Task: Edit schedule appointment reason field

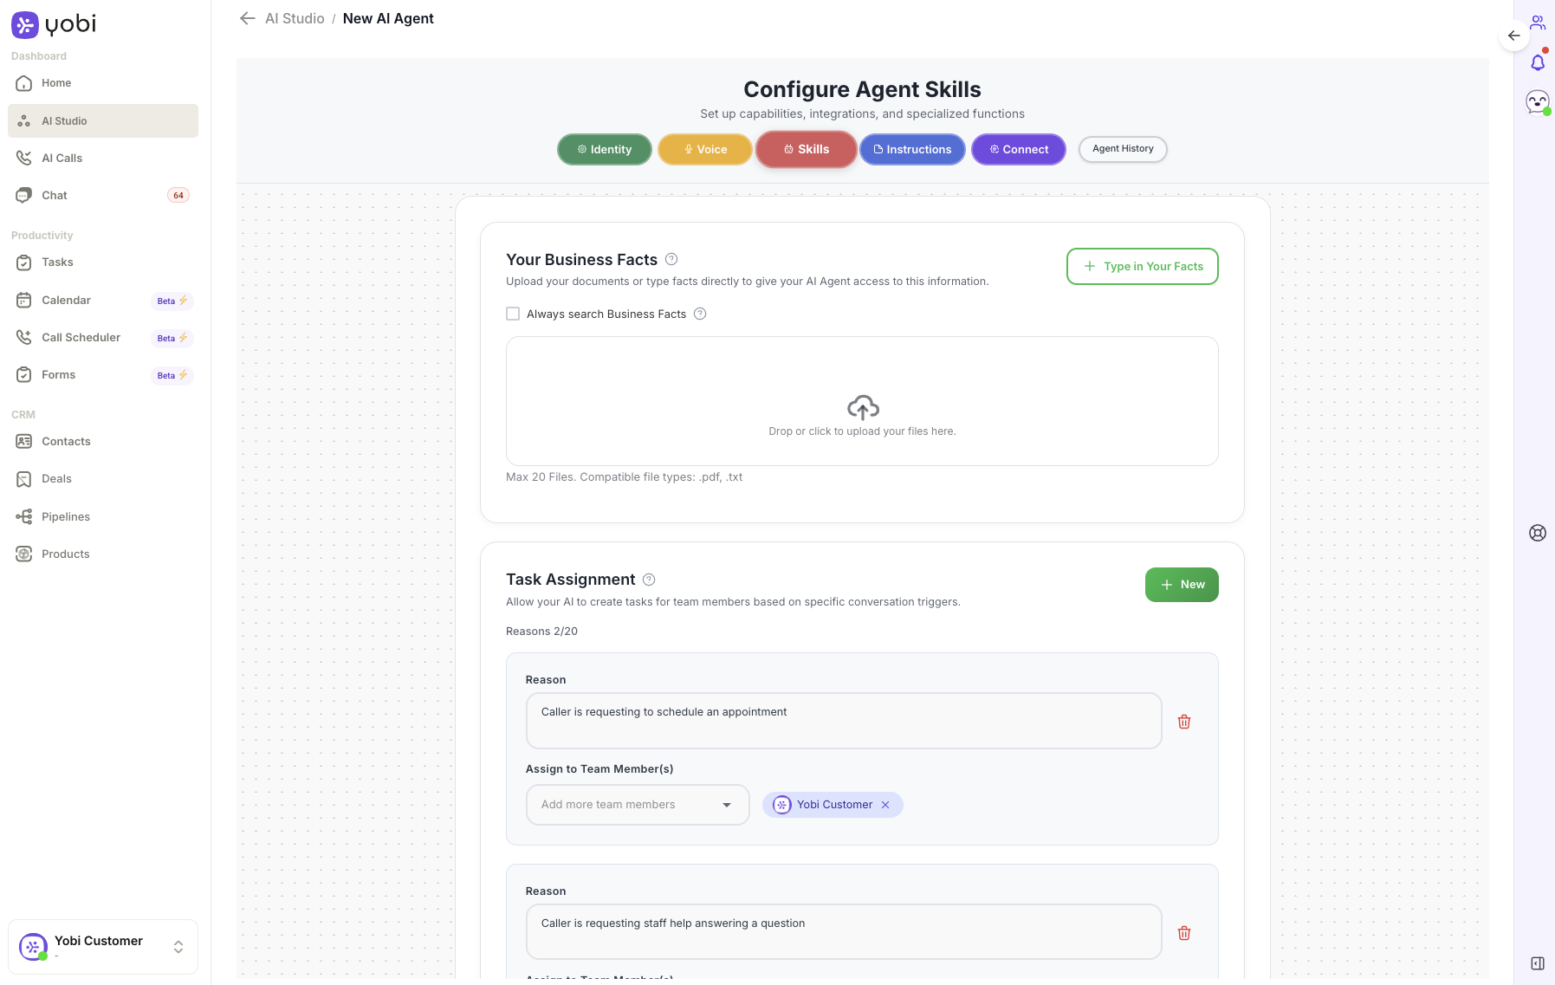Action: pos(844,721)
